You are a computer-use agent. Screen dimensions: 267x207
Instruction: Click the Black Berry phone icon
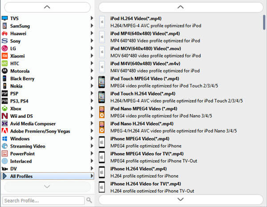[x=4, y=79]
